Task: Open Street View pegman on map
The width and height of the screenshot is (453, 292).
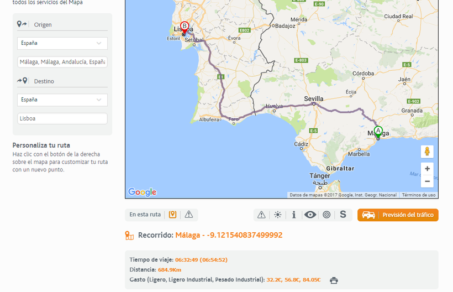Action: pyautogui.click(x=426, y=152)
